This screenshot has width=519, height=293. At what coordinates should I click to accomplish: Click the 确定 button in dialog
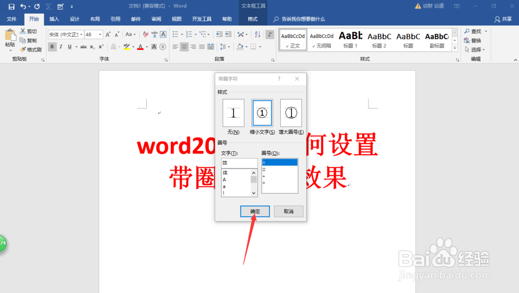(255, 211)
